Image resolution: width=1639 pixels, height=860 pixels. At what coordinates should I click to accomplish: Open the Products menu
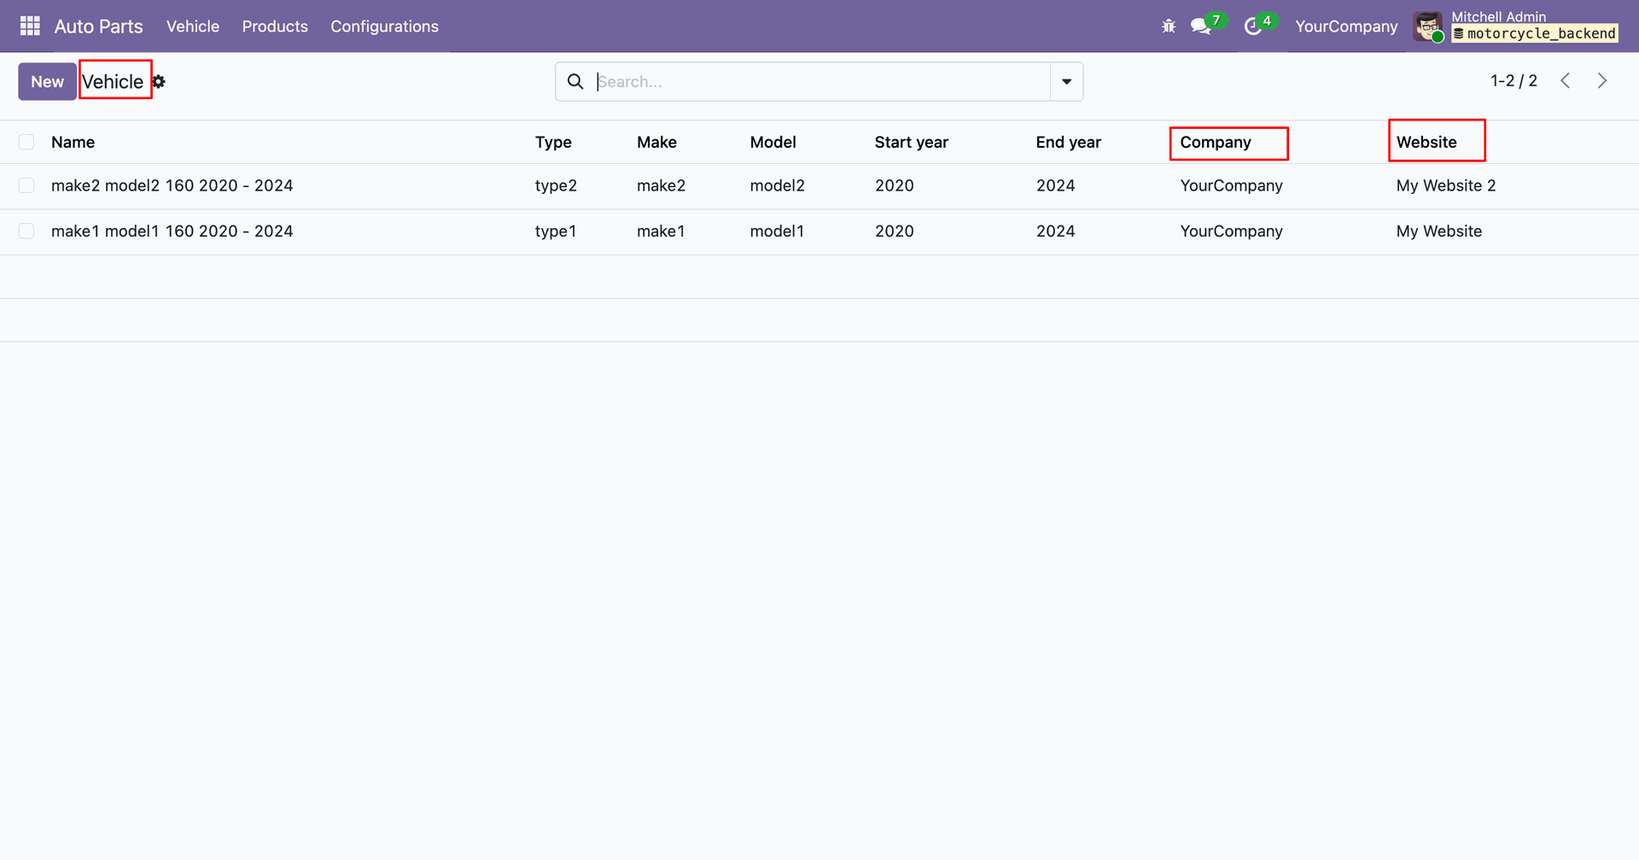(x=275, y=26)
